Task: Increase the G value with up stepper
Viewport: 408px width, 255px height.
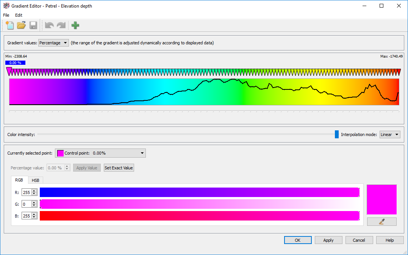Action: click(x=34, y=203)
